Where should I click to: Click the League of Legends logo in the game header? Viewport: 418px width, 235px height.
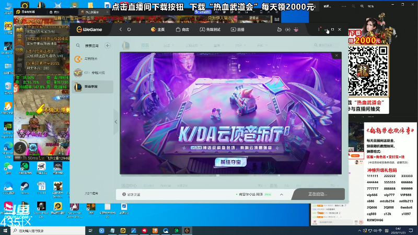(x=126, y=45)
